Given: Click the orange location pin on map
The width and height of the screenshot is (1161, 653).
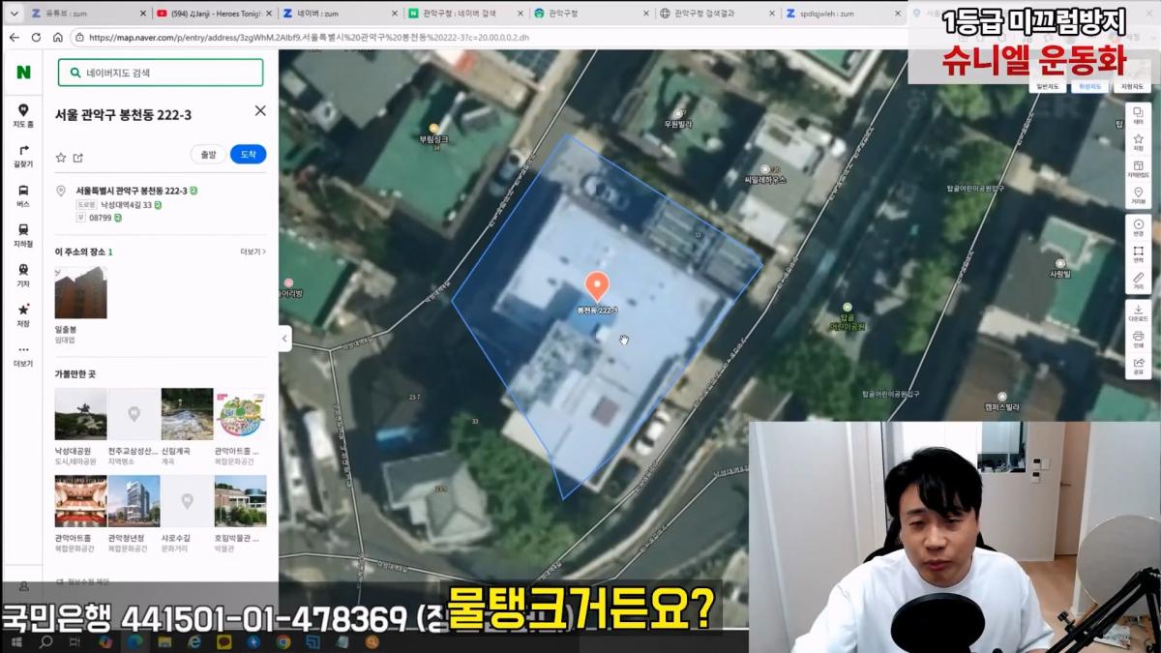Looking at the screenshot, I should pyautogui.click(x=597, y=285).
